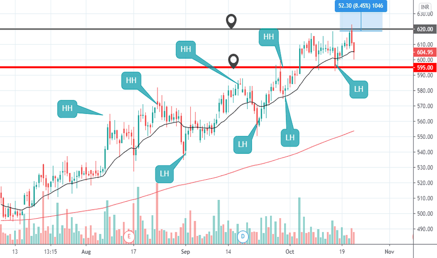The width and height of the screenshot is (437, 258).
Task: Select the pin icon on 595 line
Action: pos(234,61)
